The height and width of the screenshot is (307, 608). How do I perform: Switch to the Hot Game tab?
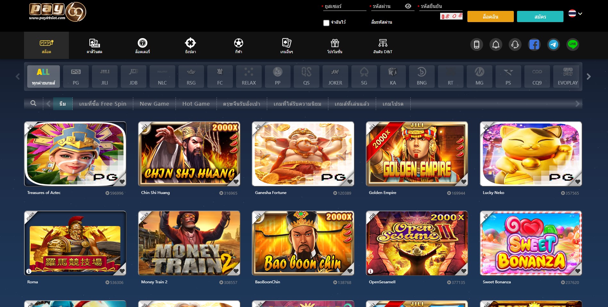[x=196, y=104]
